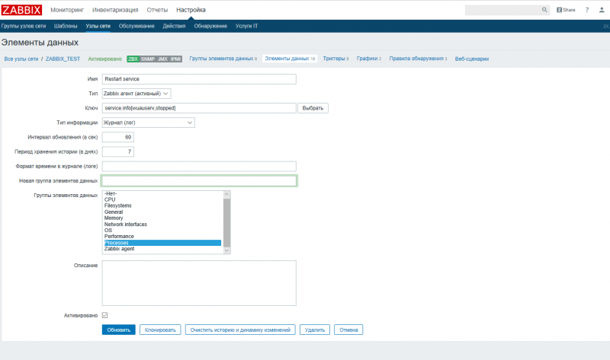Screen dimensions: 610x360
Task: Go to Группы узлов сети submenu
Action: 24,26
